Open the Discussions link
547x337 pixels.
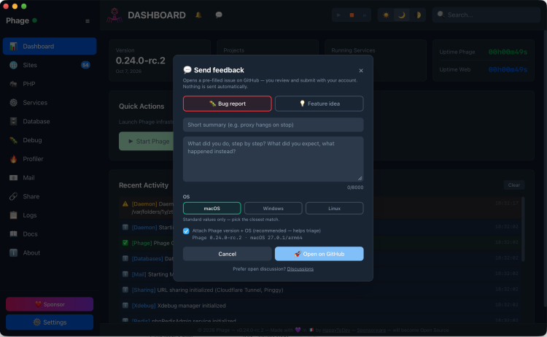pyautogui.click(x=300, y=269)
